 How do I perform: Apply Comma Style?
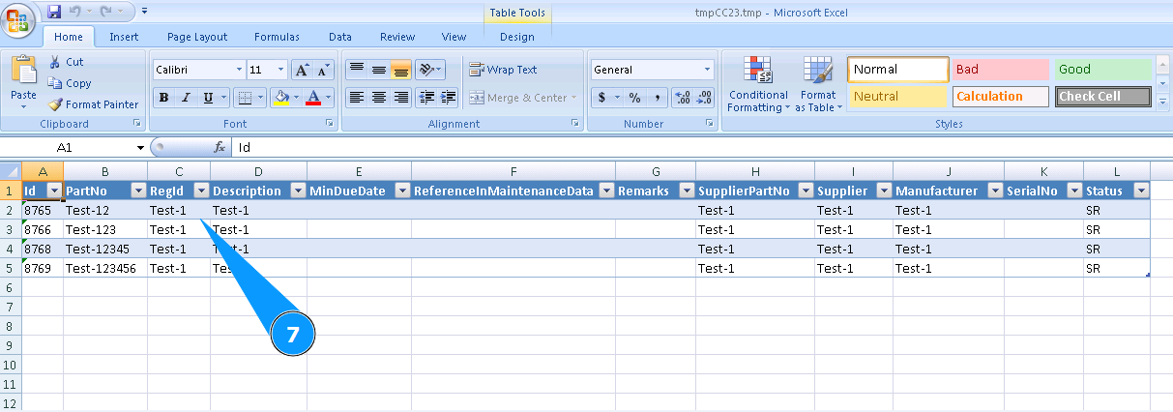click(658, 98)
